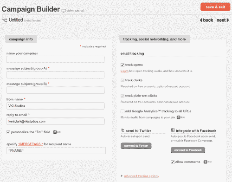The image size is (232, 182).
Task: Select tracking, social networking, and more tab
Action: pos(155,39)
